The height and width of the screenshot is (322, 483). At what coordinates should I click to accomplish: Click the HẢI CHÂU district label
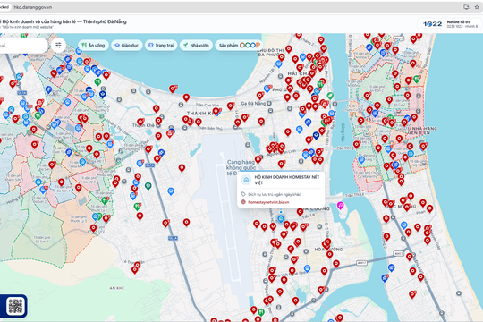tap(297, 73)
